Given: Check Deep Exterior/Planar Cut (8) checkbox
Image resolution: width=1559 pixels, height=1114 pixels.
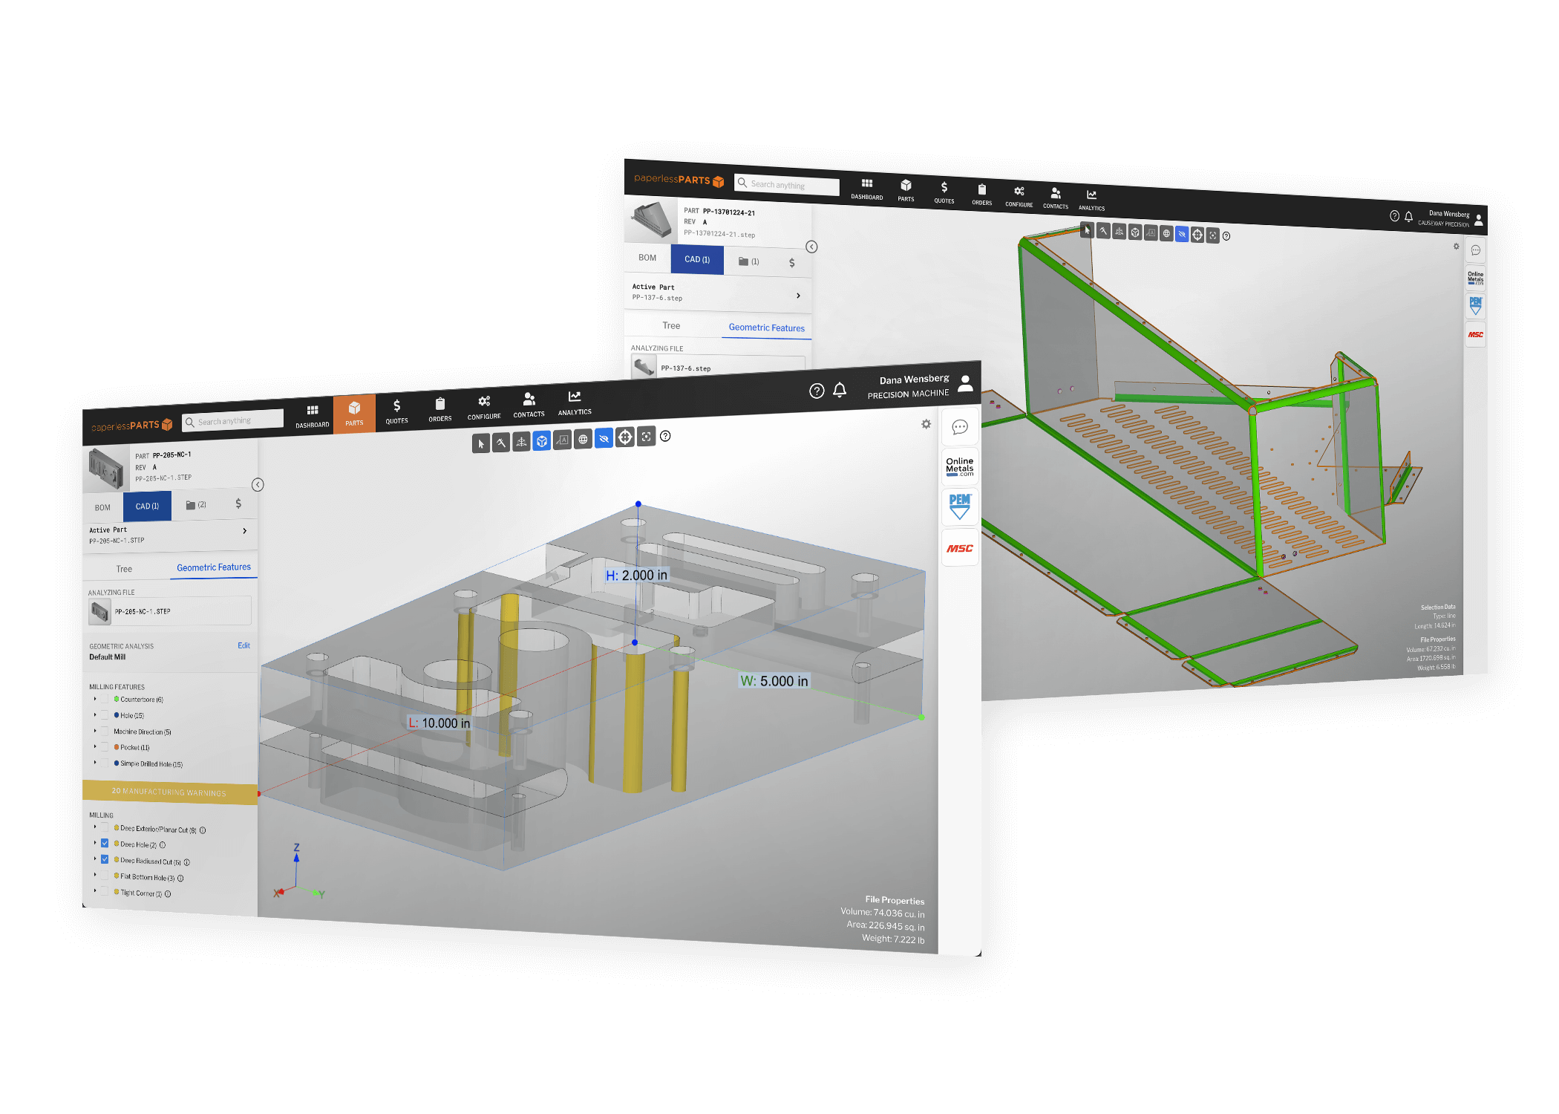Looking at the screenshot, I should pos(105,827).
